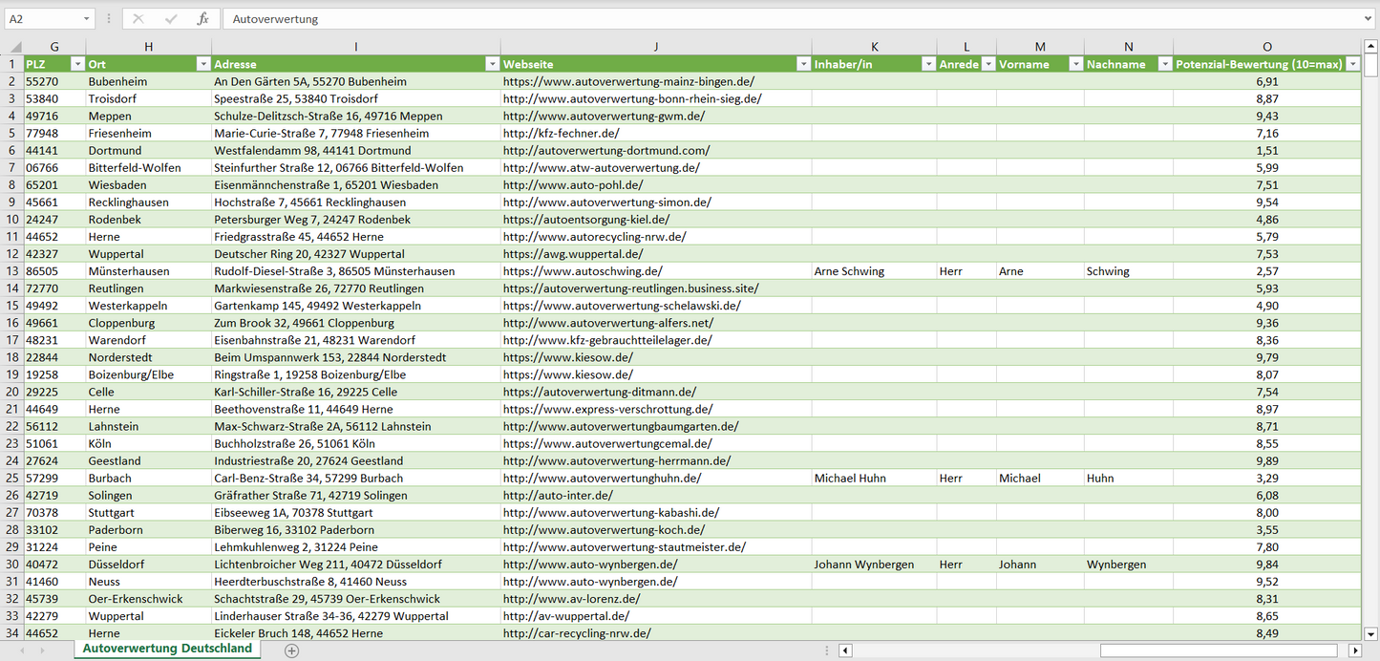Click the Cancel X icon in formula bar
The width and height of the screenshot is (1380, 661).
coord(138,19)
